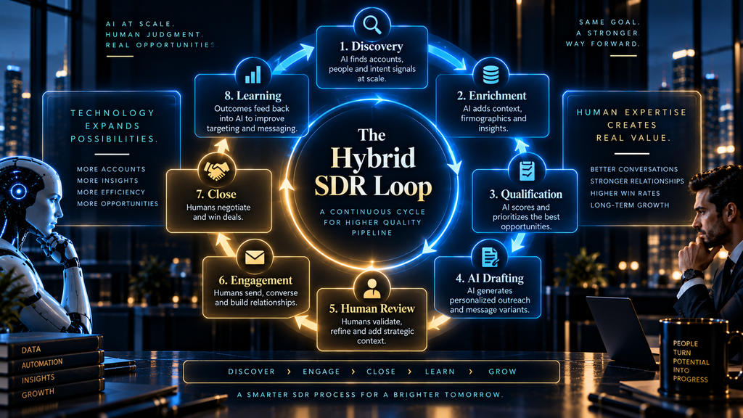
Task: Click 'MORE EFFICIENCY' in left panel
Action: coord(111,192)
